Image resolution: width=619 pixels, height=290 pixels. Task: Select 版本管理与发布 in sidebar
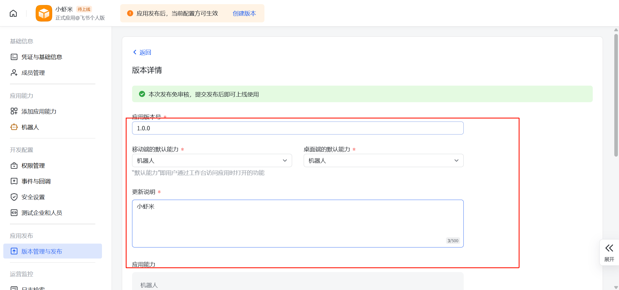click(42, 251)
